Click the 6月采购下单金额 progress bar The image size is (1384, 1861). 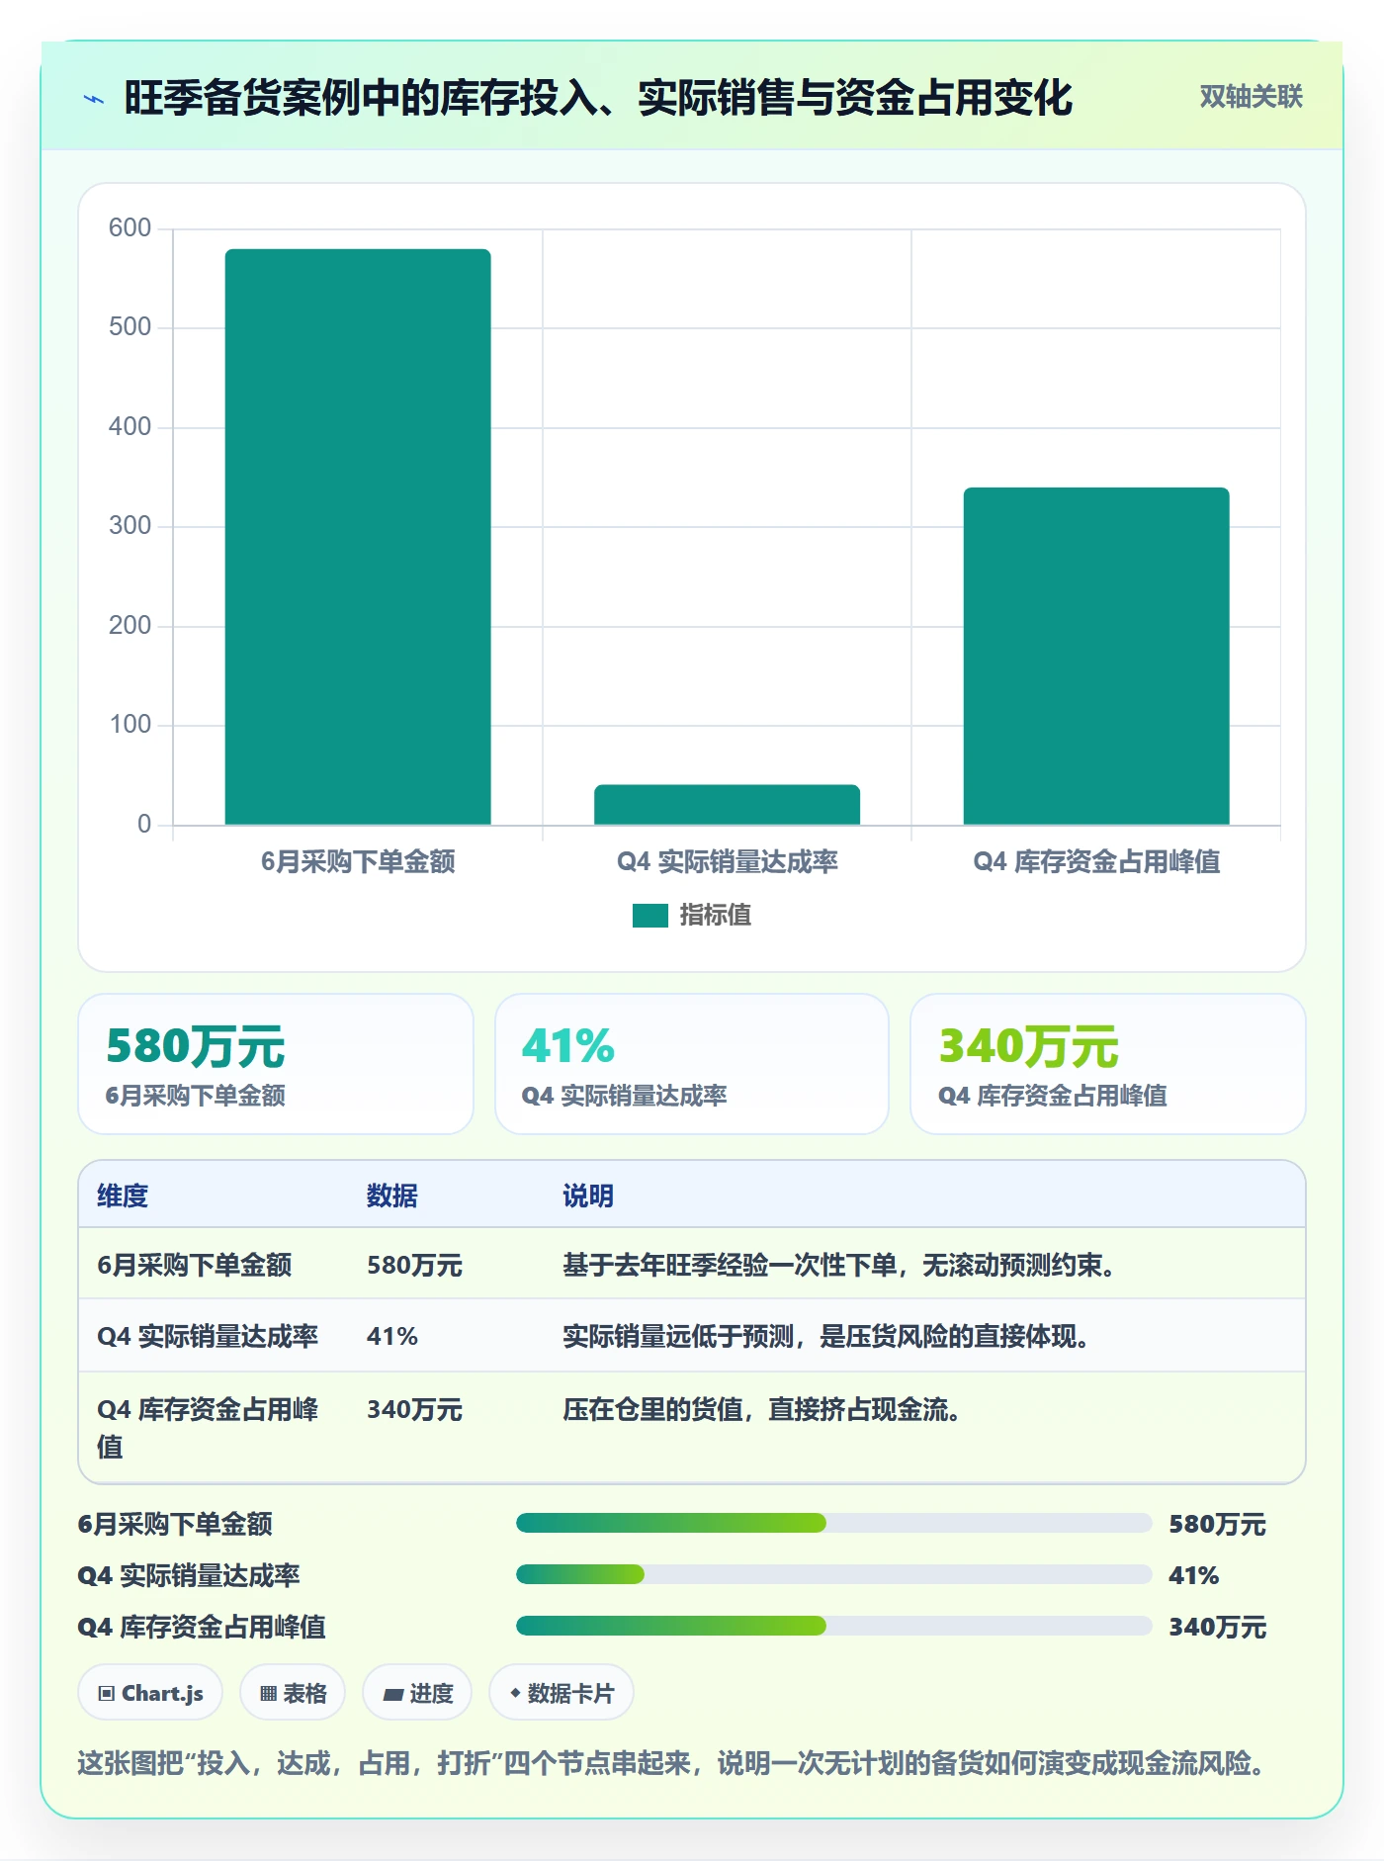[x=834, y=1523]
